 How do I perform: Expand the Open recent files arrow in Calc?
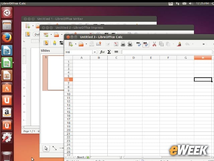[x=86, y=44]
